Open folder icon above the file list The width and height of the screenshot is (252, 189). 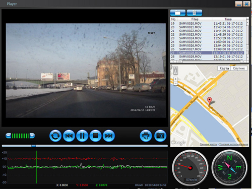[x=178, y=13]
